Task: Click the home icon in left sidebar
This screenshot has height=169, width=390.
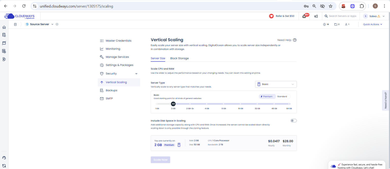Action: (4, 27)
